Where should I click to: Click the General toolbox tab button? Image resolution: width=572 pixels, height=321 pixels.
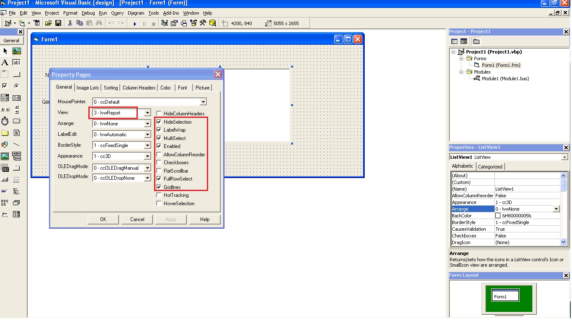(x=12, y=41)
